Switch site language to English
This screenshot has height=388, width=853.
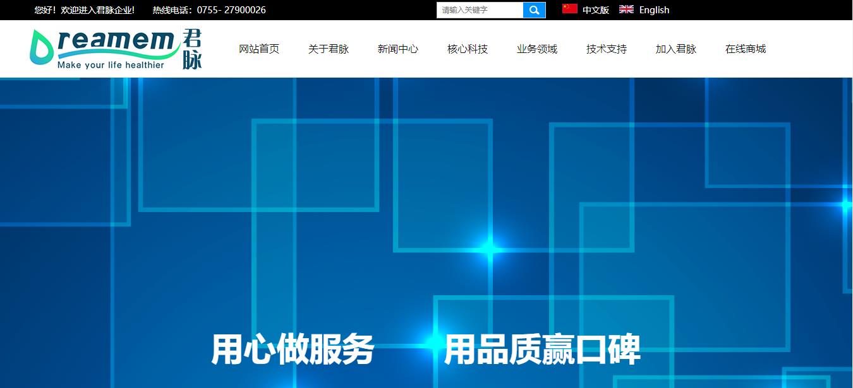(654, 10)
